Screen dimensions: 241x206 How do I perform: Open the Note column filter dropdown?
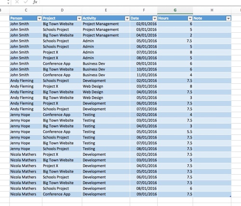(x=228, y=19)
